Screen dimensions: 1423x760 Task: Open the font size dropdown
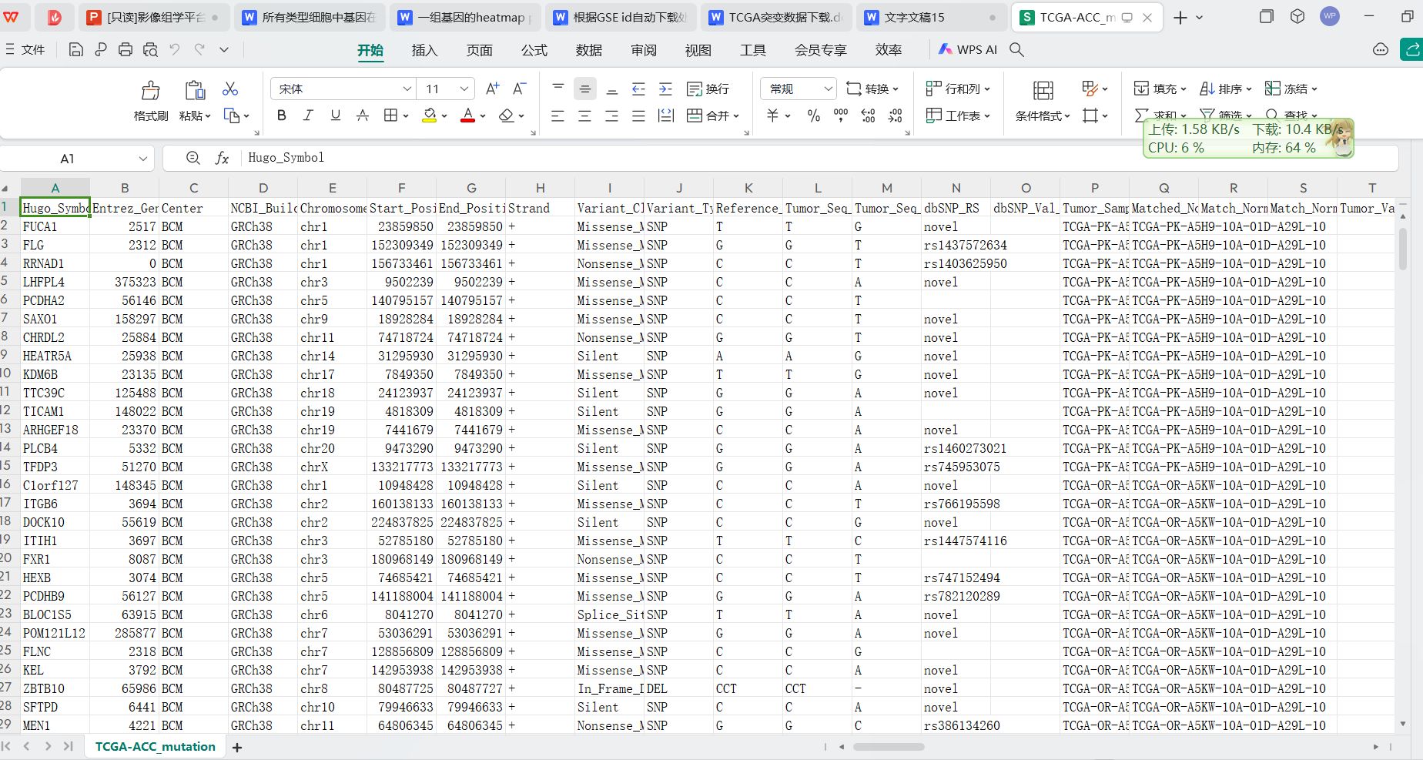(x=464, y=89)
